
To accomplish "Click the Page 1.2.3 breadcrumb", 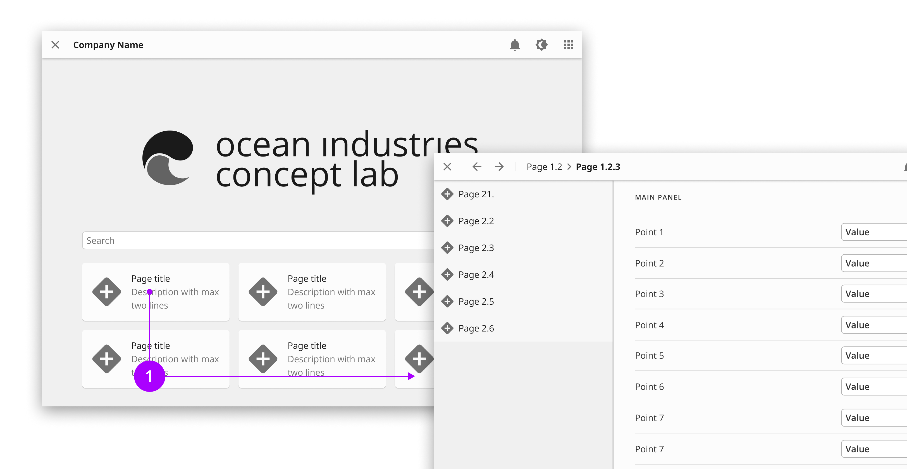I will pos(598,167).
